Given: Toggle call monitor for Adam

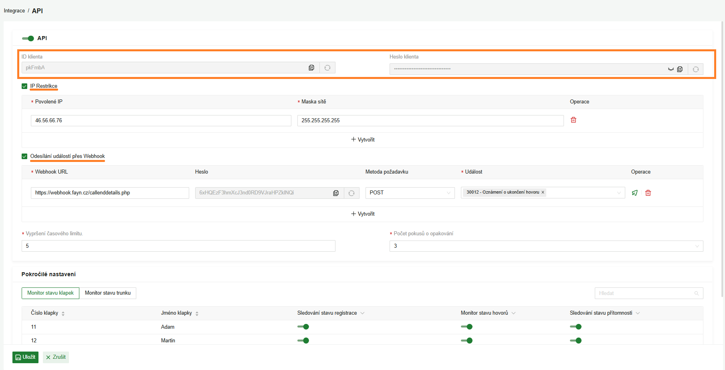Looking at the screenshot, I should [467, 327].
